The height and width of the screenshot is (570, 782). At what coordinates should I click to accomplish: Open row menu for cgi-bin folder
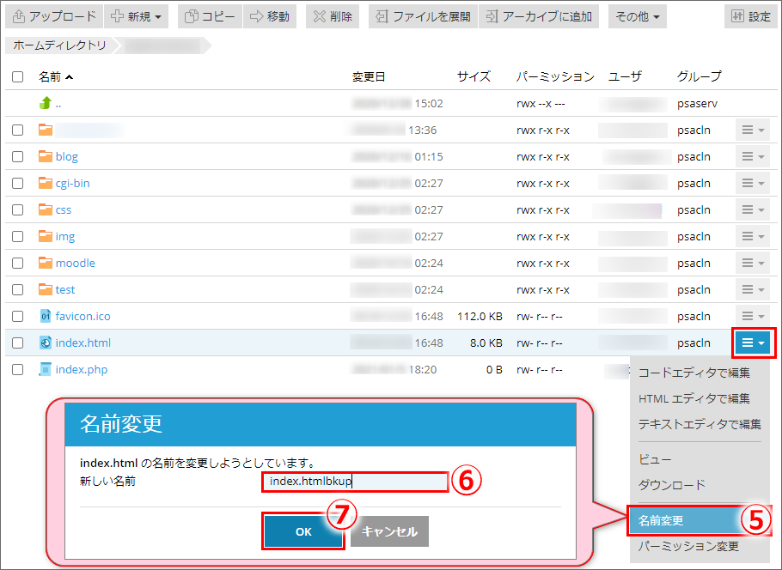pyautogui.click(x=753, y=183)
